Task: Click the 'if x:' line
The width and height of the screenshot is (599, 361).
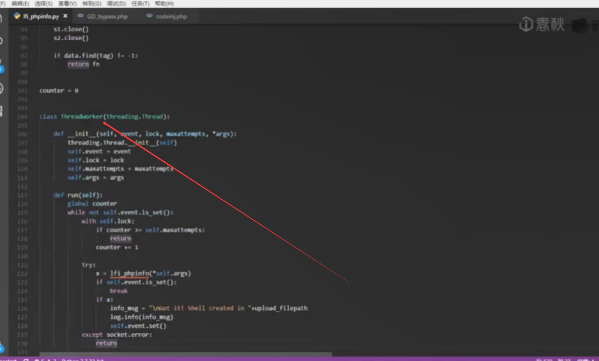Action: (104, 300)
